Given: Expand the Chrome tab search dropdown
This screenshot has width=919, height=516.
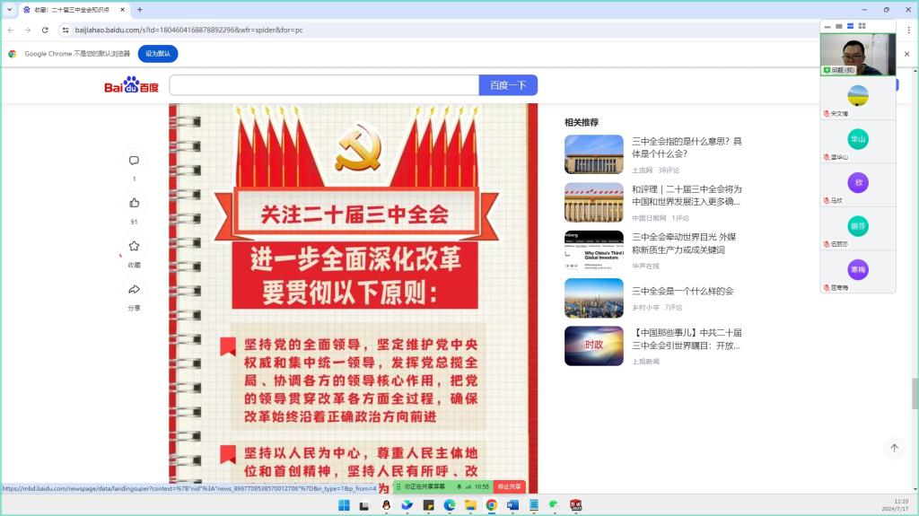Looking at the screenshot, I should pyautogui.click(x=10, y=9).
